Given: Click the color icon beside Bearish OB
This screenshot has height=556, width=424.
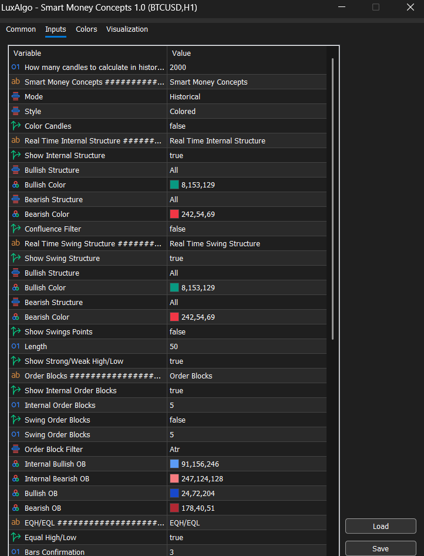Looking at the screenshot, I should click(x=16, y=508).
